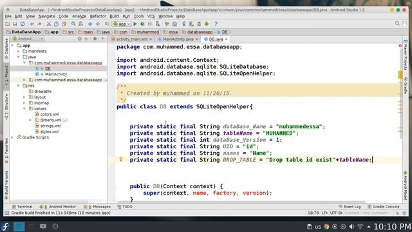
Task: Click the Copy toolbar icon
Action: tap(56, 24)
